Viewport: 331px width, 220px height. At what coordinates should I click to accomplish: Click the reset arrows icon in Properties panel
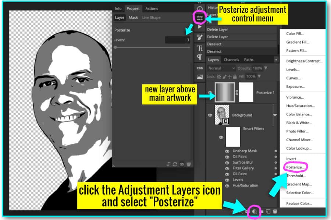coord(175,164)
